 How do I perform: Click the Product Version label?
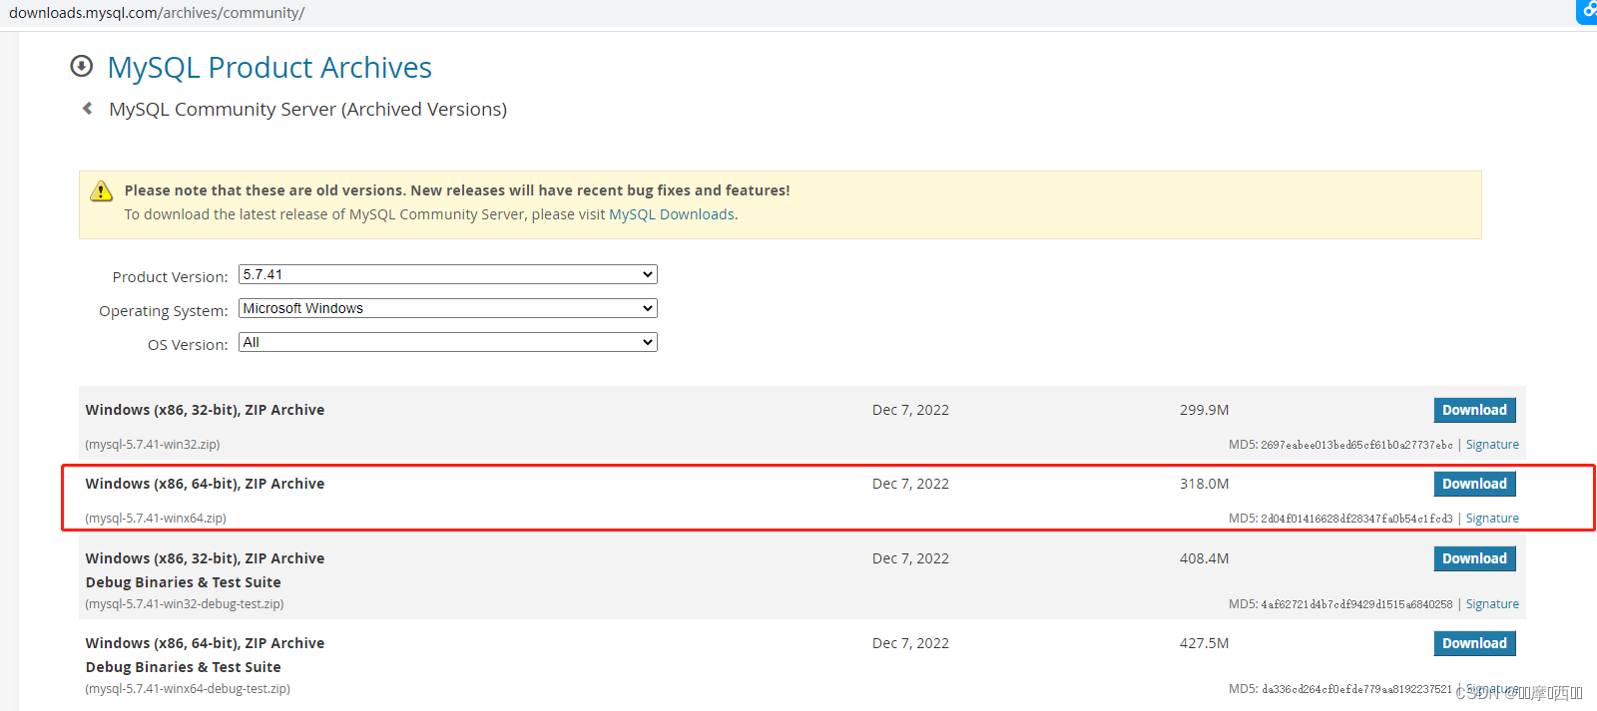coord(170,277)
